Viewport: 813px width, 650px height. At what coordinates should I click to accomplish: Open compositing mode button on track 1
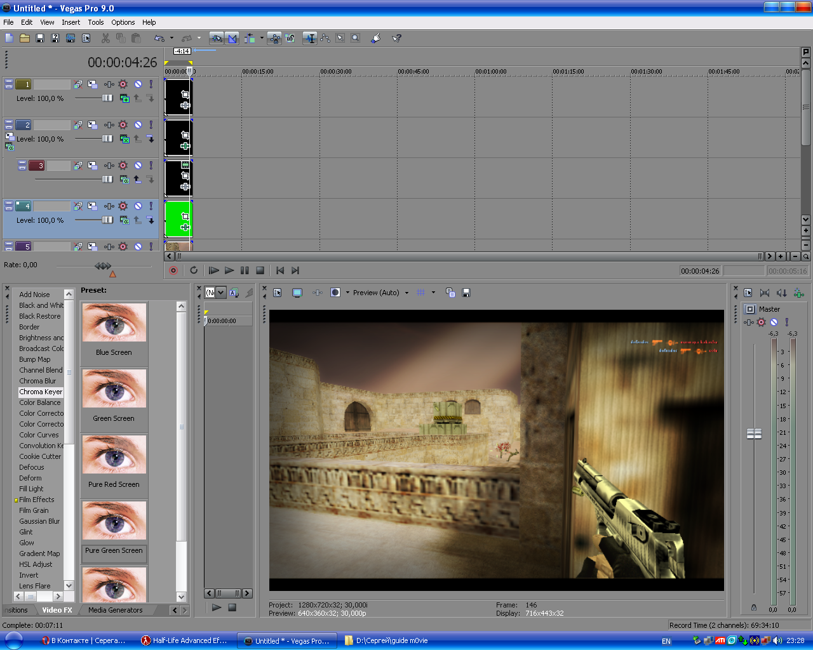[124, 98]
